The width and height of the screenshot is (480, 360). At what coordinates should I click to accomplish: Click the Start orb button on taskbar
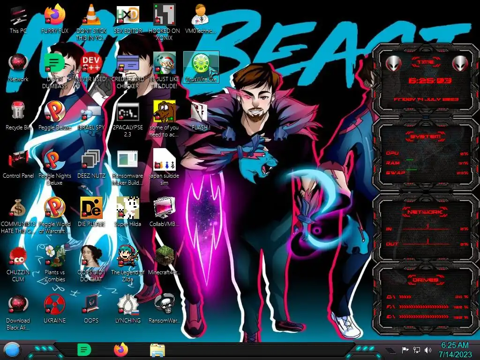click(12, 350)
